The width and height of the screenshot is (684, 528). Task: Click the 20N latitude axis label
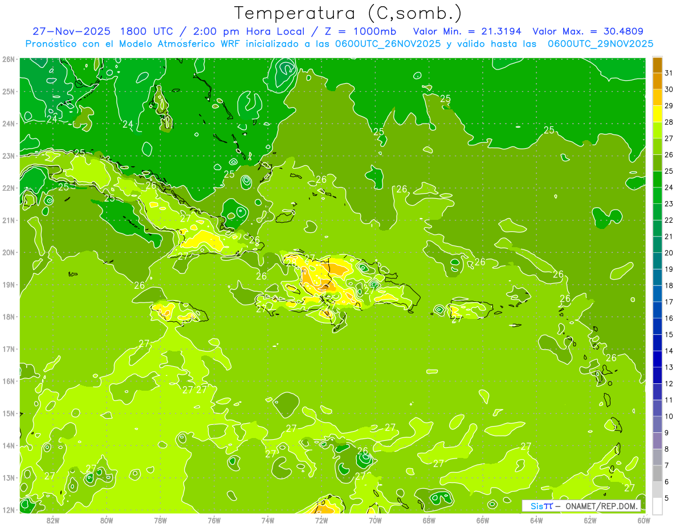coord(8,252)
